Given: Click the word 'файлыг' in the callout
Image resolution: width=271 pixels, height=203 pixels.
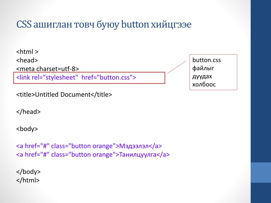Looking at the screenshot, I should point(203,68).
